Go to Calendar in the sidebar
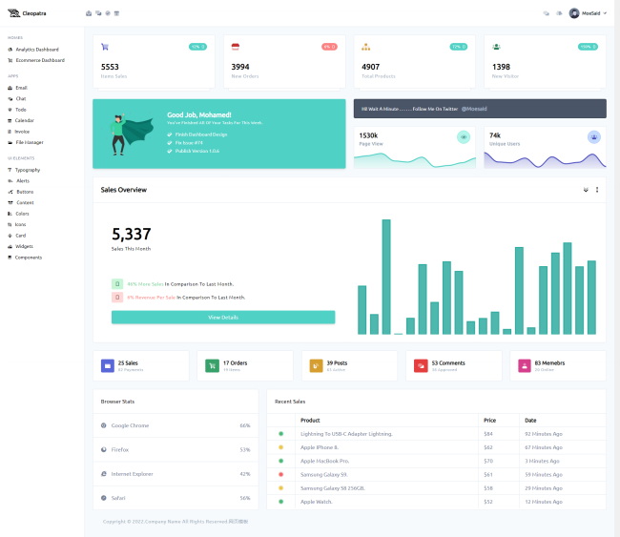This screenshot has width=620, height=537. [24, 120]
